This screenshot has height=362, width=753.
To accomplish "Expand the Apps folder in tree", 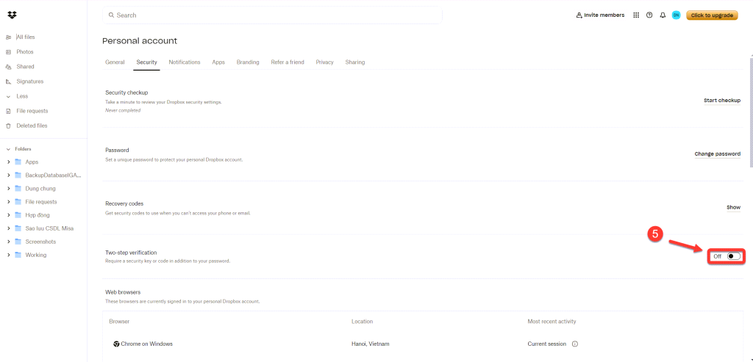I will (x=9, y=162).
